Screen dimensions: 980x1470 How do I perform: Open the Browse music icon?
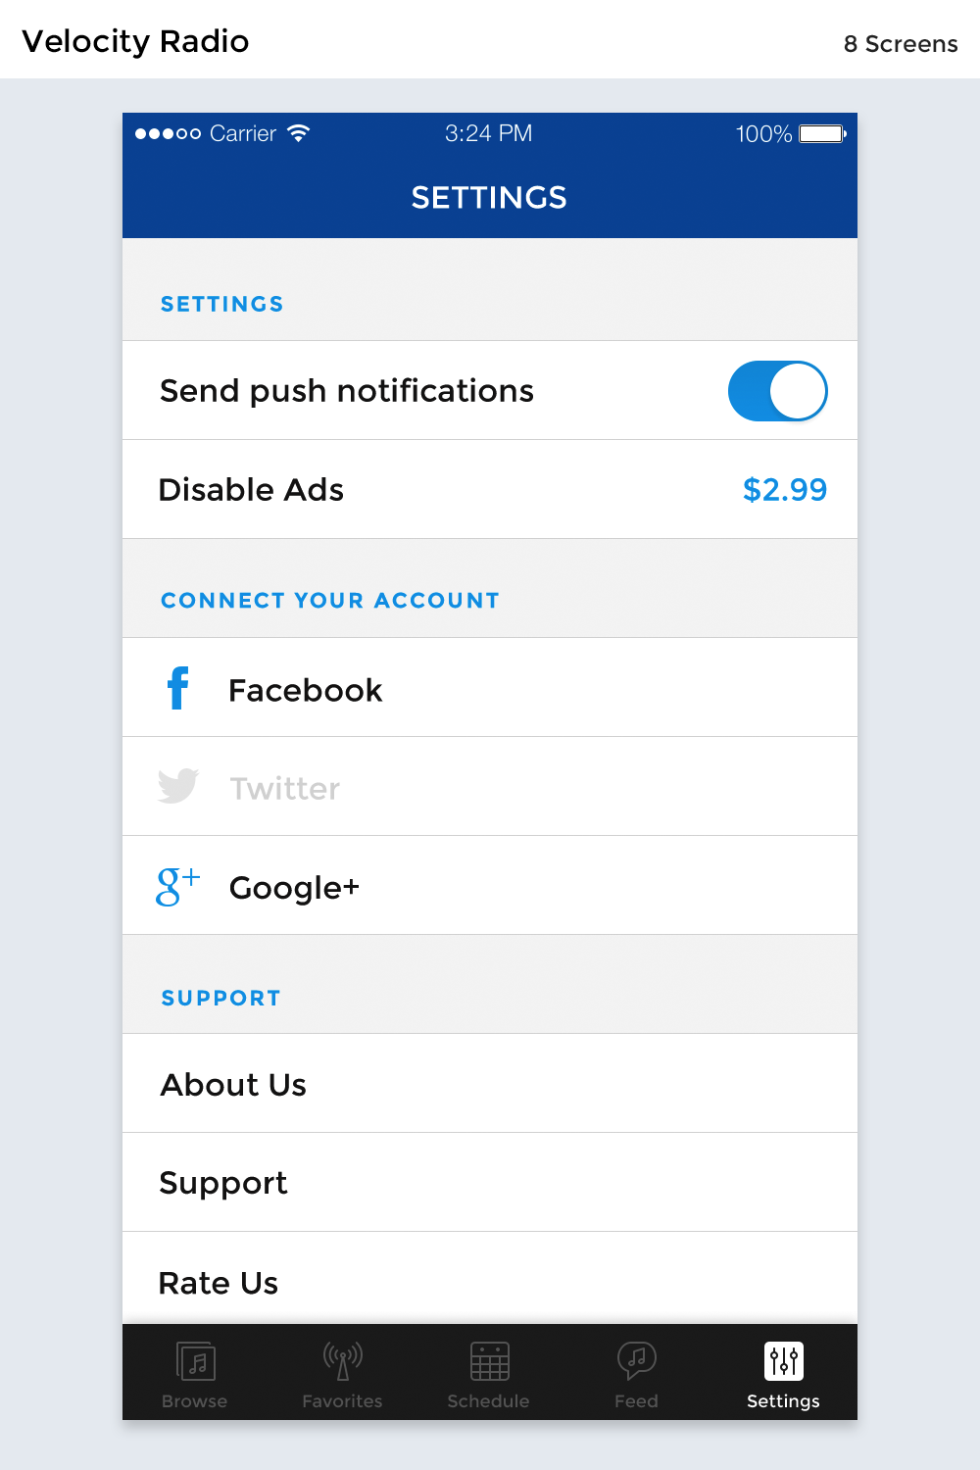[x=196, y=1361]
